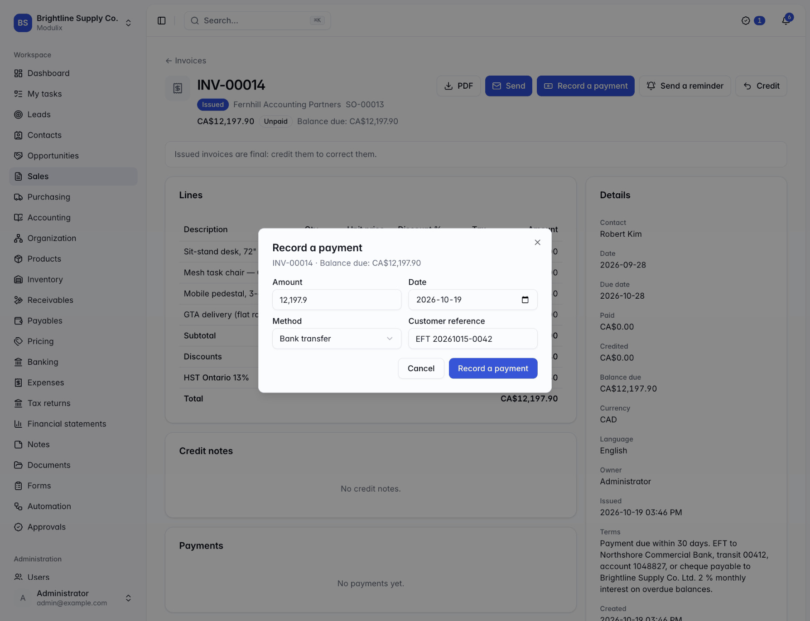Open Users under Administration
This screenshot has height=621, width=810.
pyautogui.click(x=73, y=577)
